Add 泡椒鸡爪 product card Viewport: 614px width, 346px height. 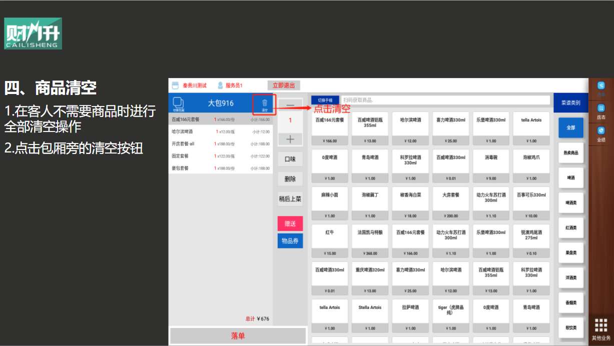(x=531, y=165)
